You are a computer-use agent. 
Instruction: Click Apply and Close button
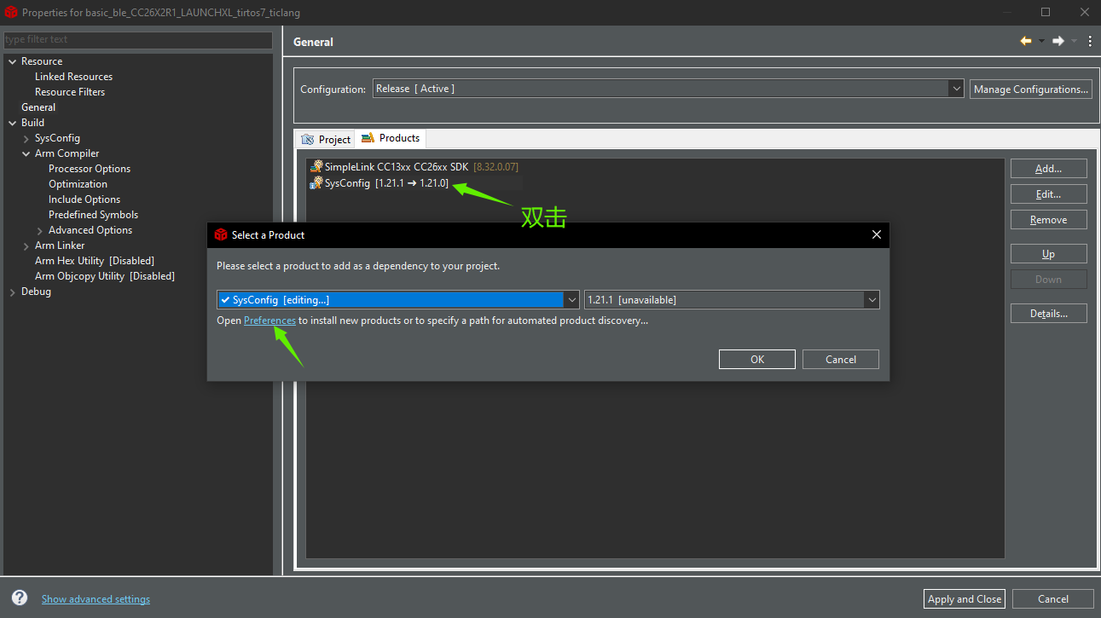(x=965, y=598)
